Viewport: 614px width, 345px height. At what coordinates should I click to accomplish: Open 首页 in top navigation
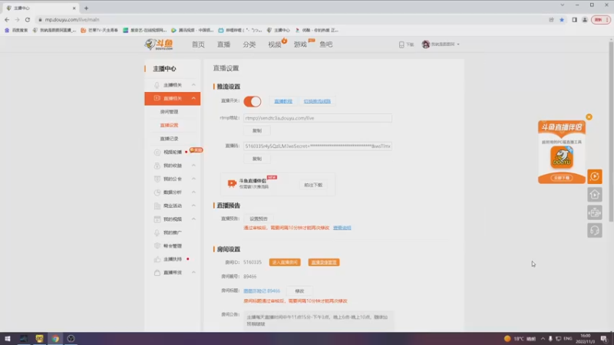198,44
